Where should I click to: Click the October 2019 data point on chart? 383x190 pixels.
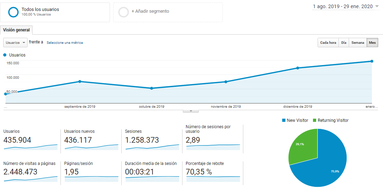(152, 88)
